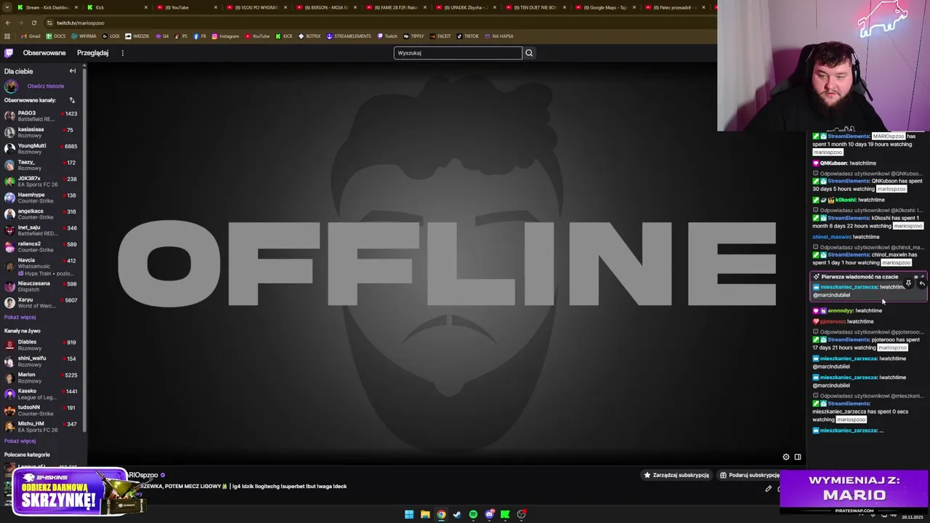Open Navcia channel
Viewport: 930px width, 523px height.
click(x=42, y=267)
